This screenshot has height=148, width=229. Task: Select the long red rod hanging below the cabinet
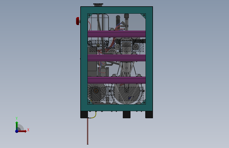pyautogui.click(x=88, y=131)
